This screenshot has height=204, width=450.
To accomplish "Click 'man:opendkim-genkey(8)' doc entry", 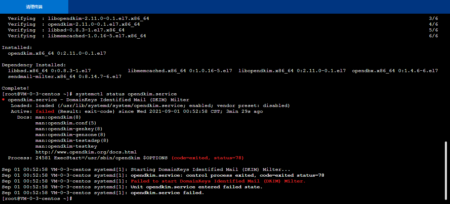I will 69,129.
